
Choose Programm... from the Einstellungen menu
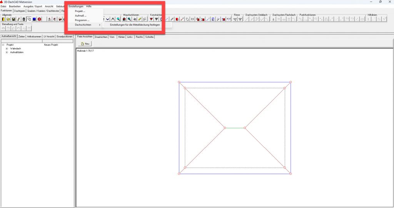click(82, 20)
